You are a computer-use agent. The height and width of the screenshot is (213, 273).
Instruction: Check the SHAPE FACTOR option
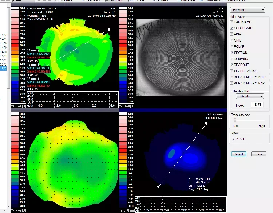(x=233, y=71)
